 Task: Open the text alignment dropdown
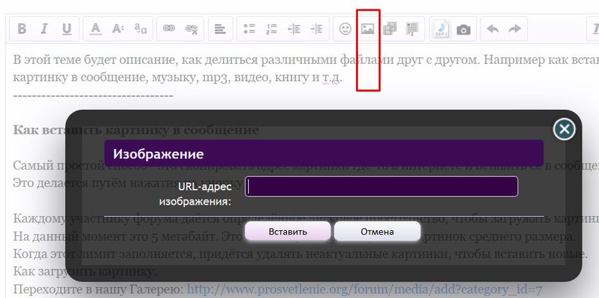(220, 29)
